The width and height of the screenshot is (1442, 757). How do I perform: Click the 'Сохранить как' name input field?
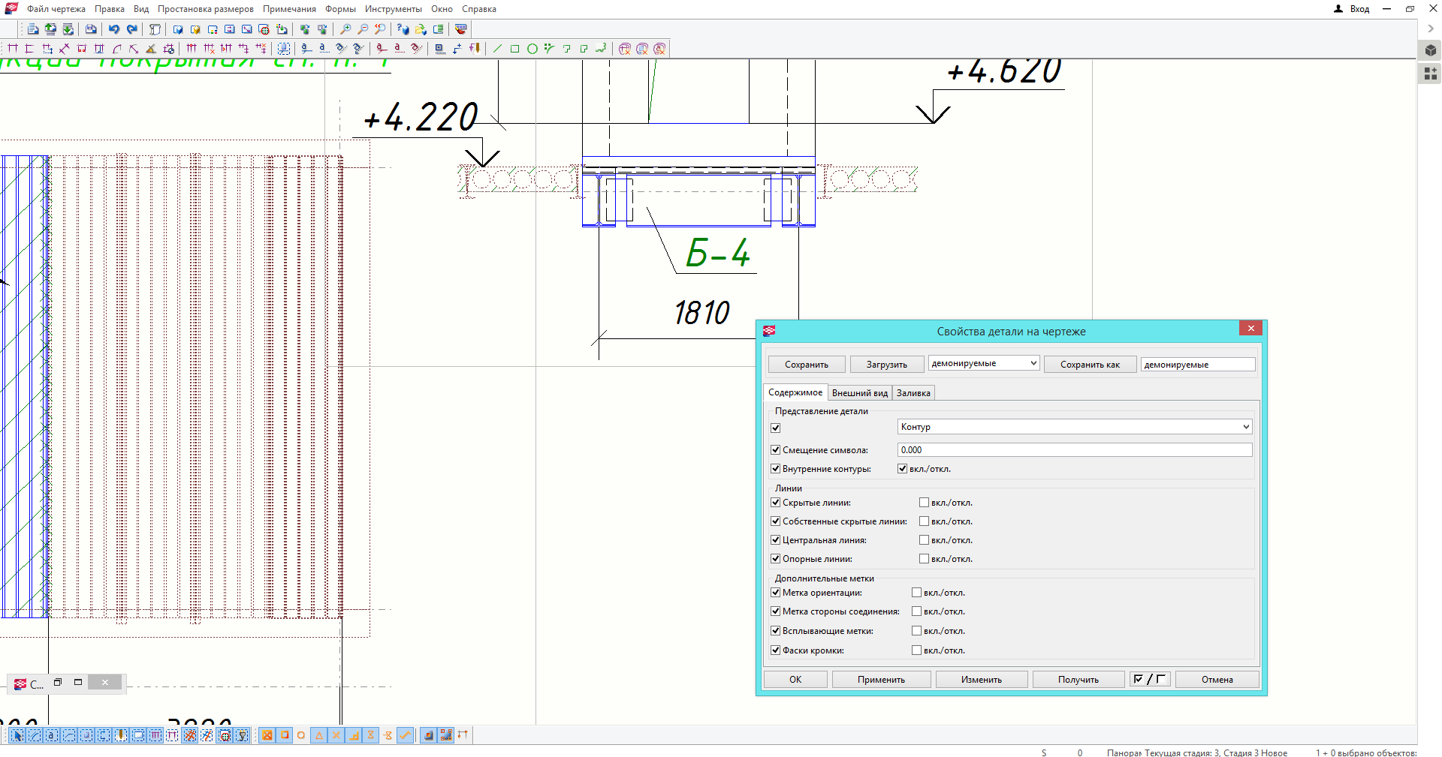click(1197, 365)
